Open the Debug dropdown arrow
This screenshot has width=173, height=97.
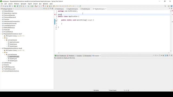click(x=30, y=6)
